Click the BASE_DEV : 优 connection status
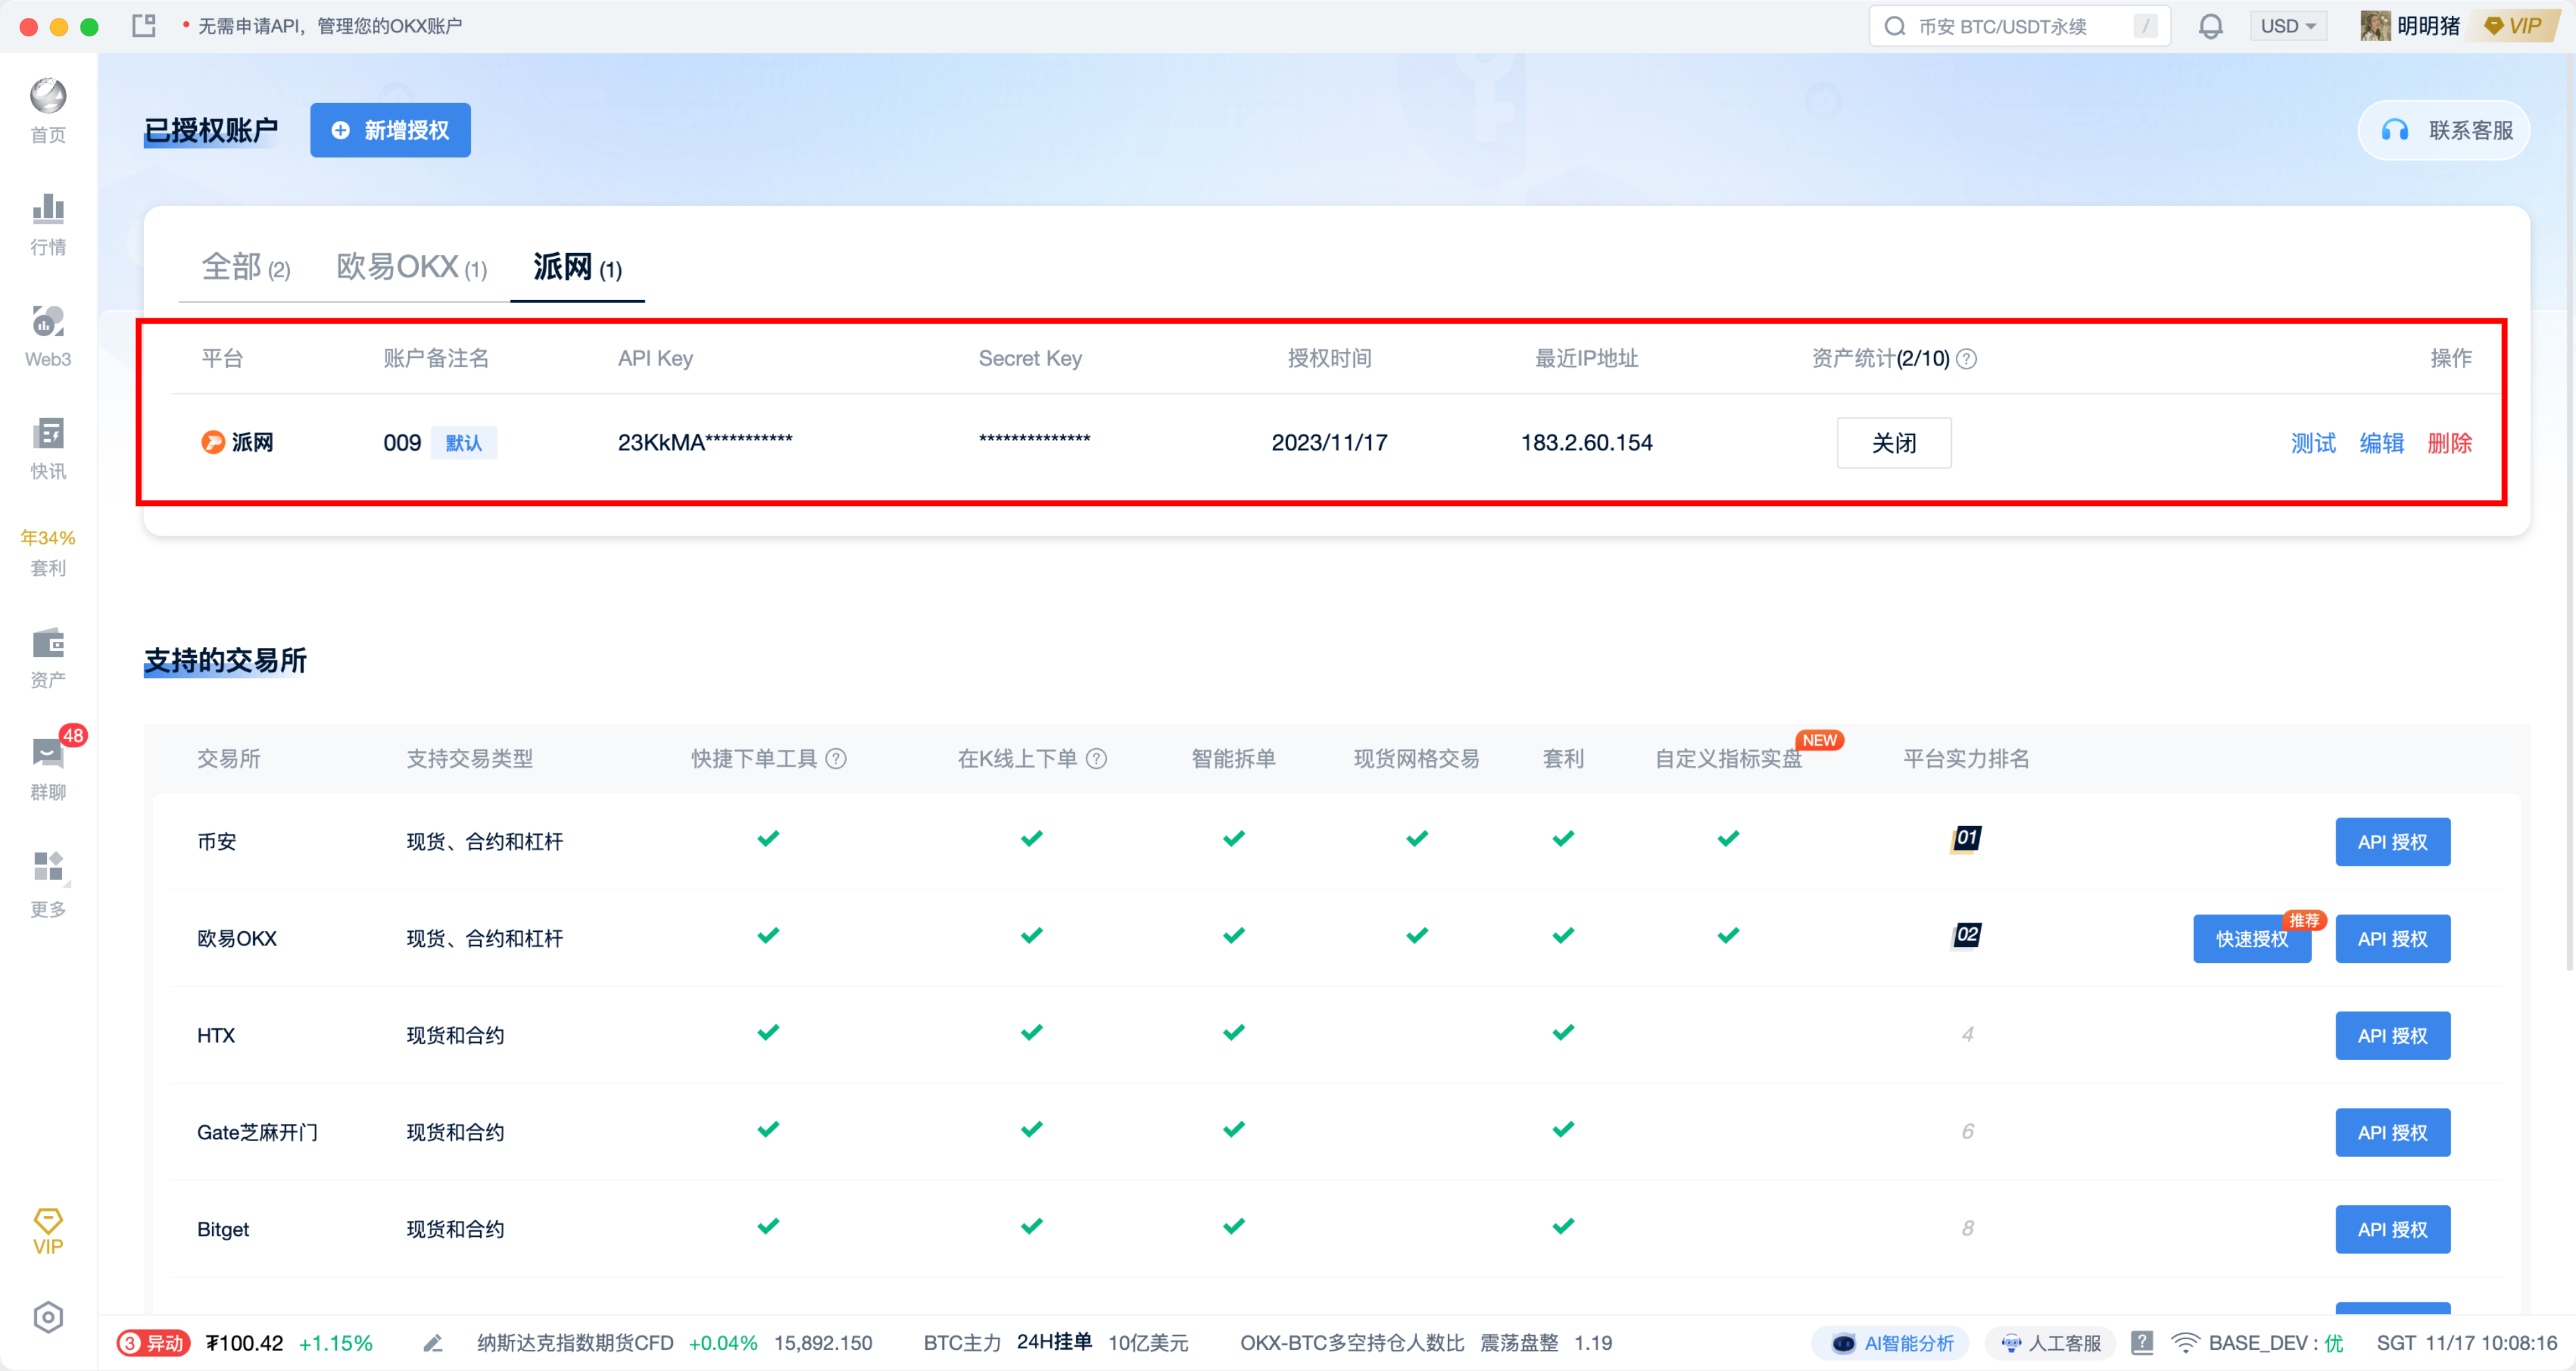 [x=2275, y=1343]
